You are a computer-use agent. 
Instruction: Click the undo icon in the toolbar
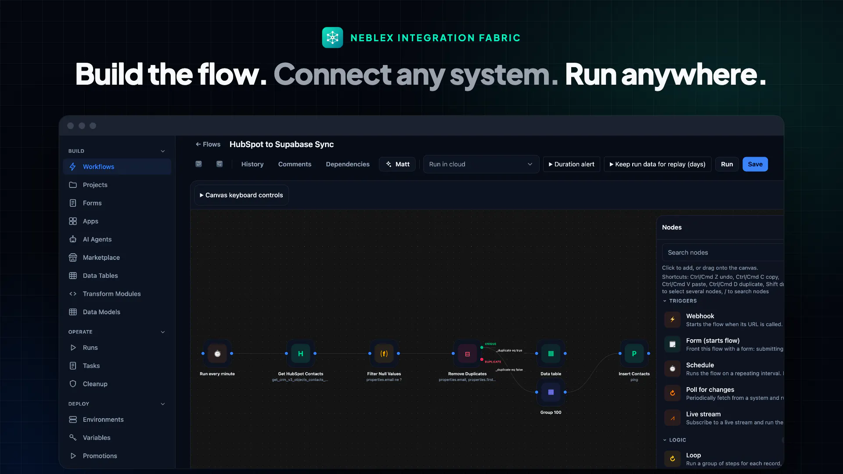tap(198, 164)
